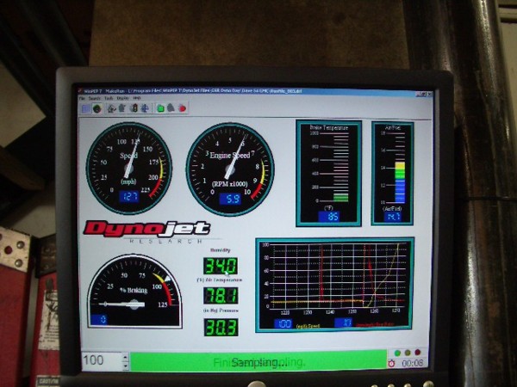The width and height of the screenshot is (517, 387).
Task: Click the green start toolbar button
Action: point(160,108)
